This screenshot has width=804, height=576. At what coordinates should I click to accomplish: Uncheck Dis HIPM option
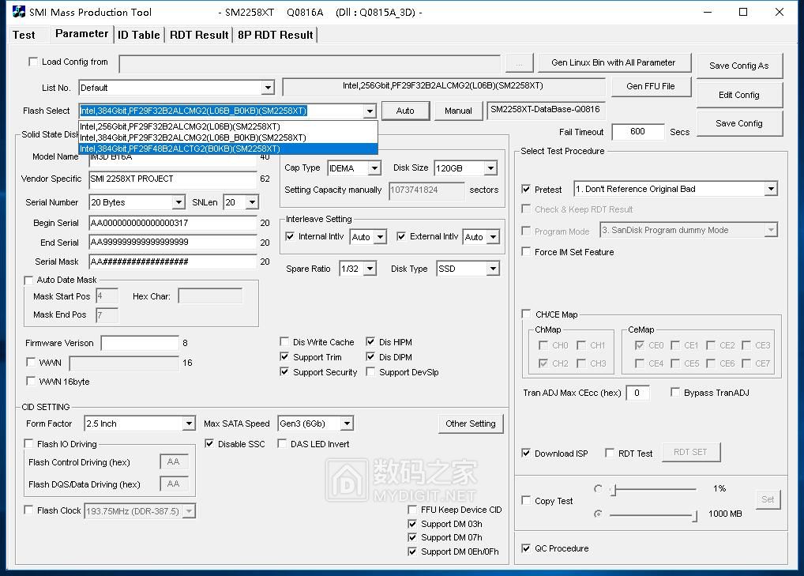[370, 341]
